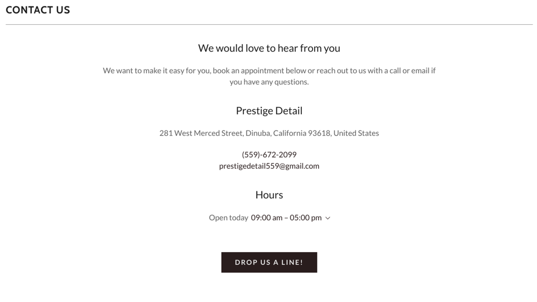Click the Hours section heading

[x=269, y=195]
